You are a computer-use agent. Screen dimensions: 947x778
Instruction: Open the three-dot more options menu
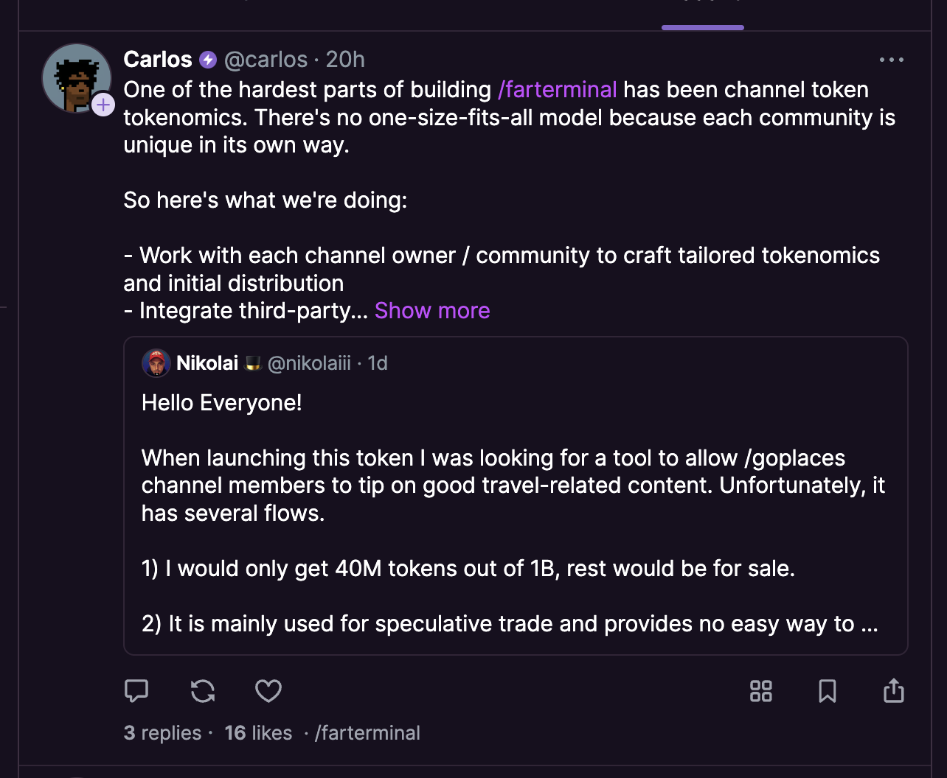click(892, 60)
